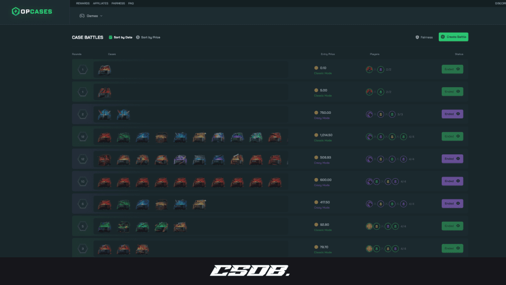Go to the Affiliates menu item
Screen dimensions: 506x285
(x=100, y=3)
